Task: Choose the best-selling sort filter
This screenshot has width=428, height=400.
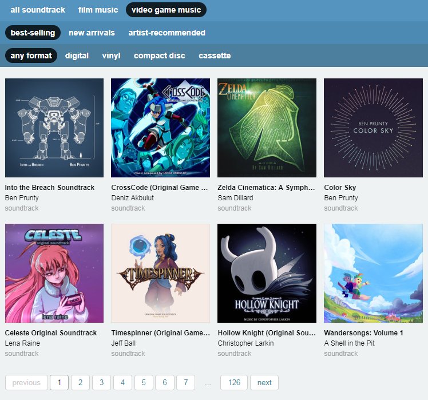Action: [x=33, y=33]
